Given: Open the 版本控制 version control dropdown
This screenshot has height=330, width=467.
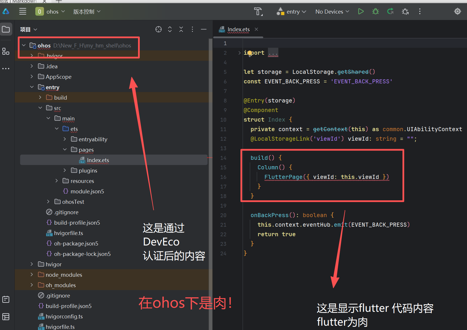Looking at the screenshot, I should pyautogui.click(x=86, y=12).
